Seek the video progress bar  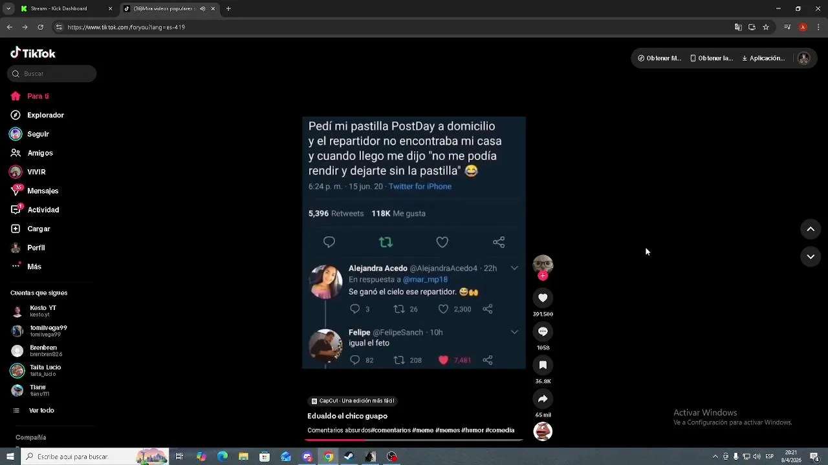pos(414,440)
